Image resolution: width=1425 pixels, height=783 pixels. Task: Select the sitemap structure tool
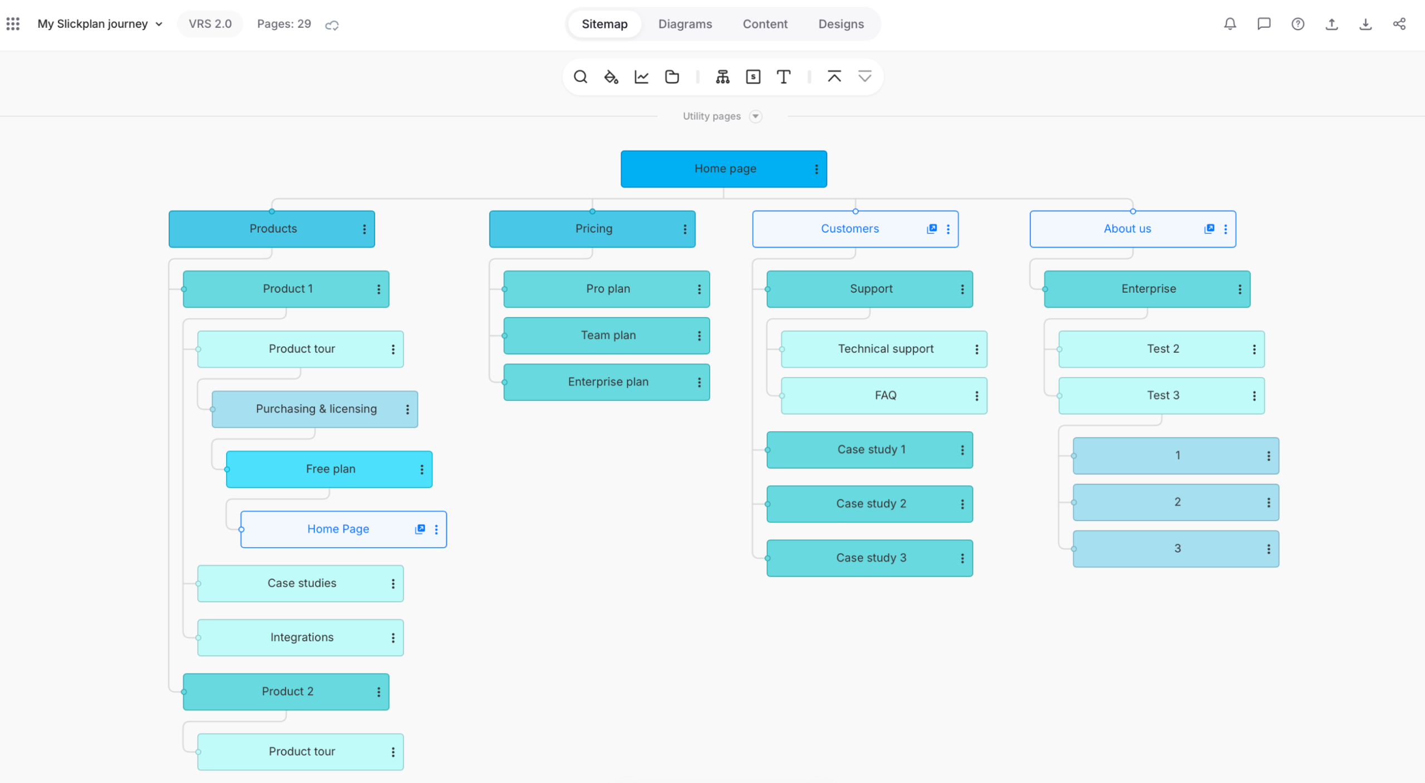(723, 77)
